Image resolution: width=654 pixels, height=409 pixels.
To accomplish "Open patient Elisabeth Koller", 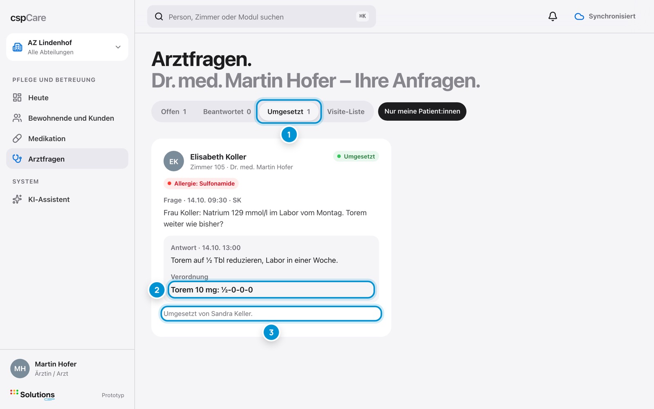I will (x=218, y=157).
